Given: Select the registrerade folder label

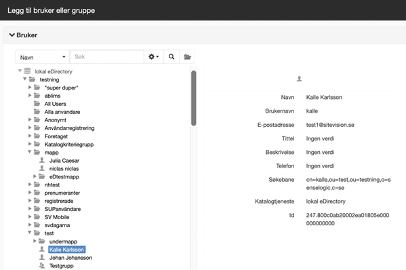Looking at the screenshot, I should [59, 201].
